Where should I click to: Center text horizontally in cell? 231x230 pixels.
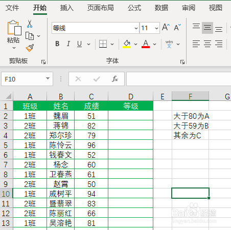coord(207,44)
